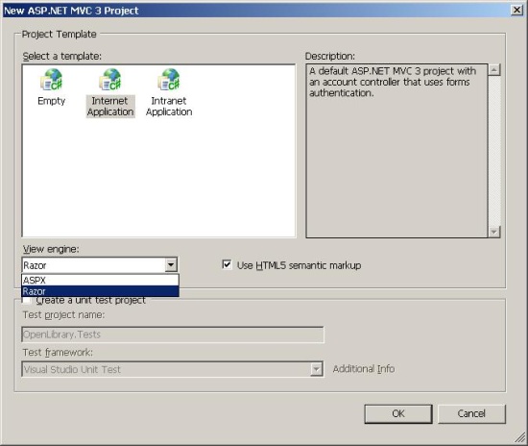Click the dialog resize grip corner

coord(520,438)
